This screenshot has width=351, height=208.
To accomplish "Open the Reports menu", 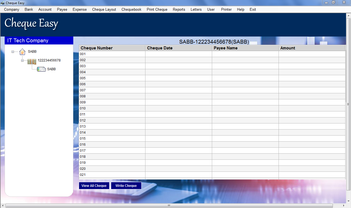I will click(179, 9).
